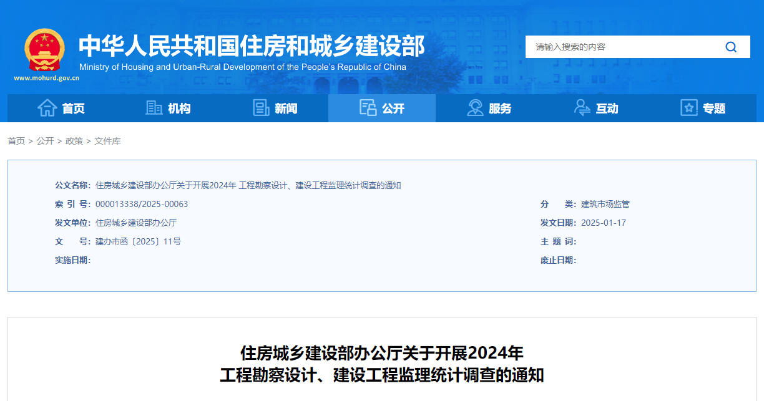Click the 政策 breadcrumb link
This screenshot has width=764, height=401.
coord(74,141)
